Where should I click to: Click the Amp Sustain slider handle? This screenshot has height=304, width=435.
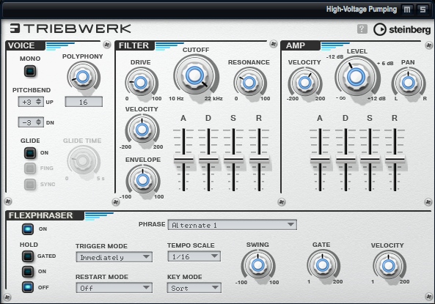point(370,160)
